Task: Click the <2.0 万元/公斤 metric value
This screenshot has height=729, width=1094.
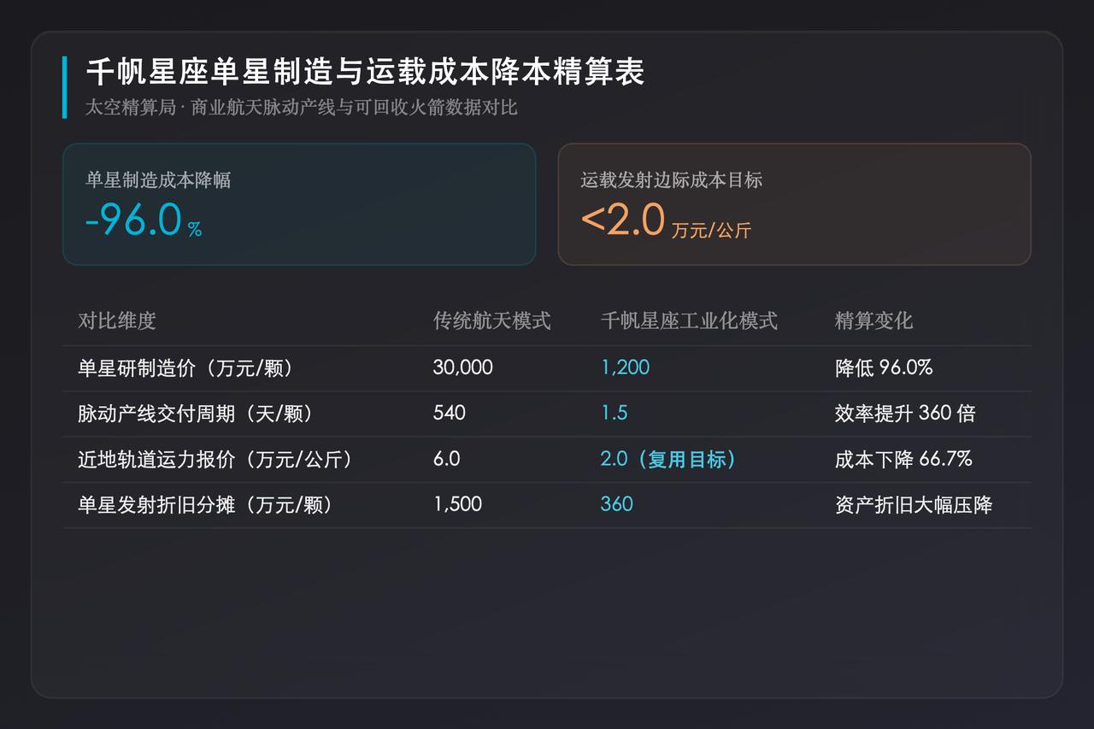Action: tap(666, 220)
